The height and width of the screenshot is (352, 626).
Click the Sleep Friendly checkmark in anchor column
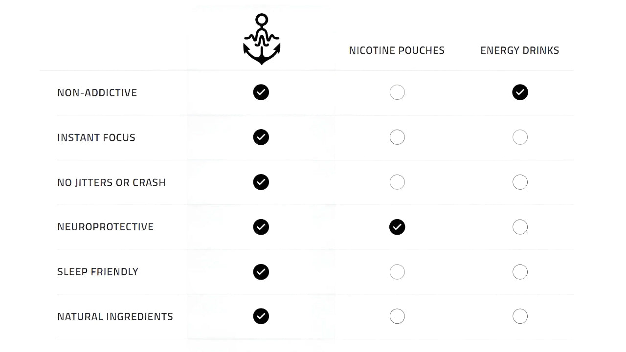pos(261,272)
